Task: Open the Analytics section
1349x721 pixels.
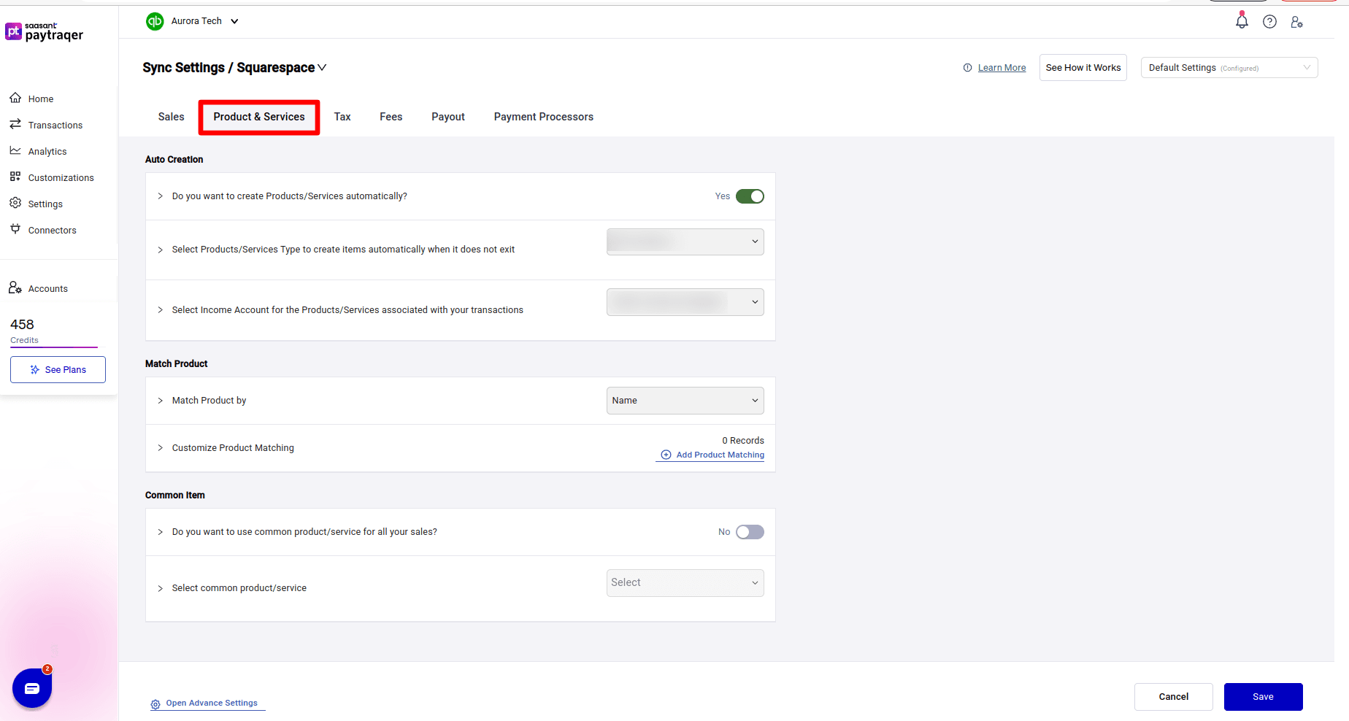Action: [x=16, y=151]
